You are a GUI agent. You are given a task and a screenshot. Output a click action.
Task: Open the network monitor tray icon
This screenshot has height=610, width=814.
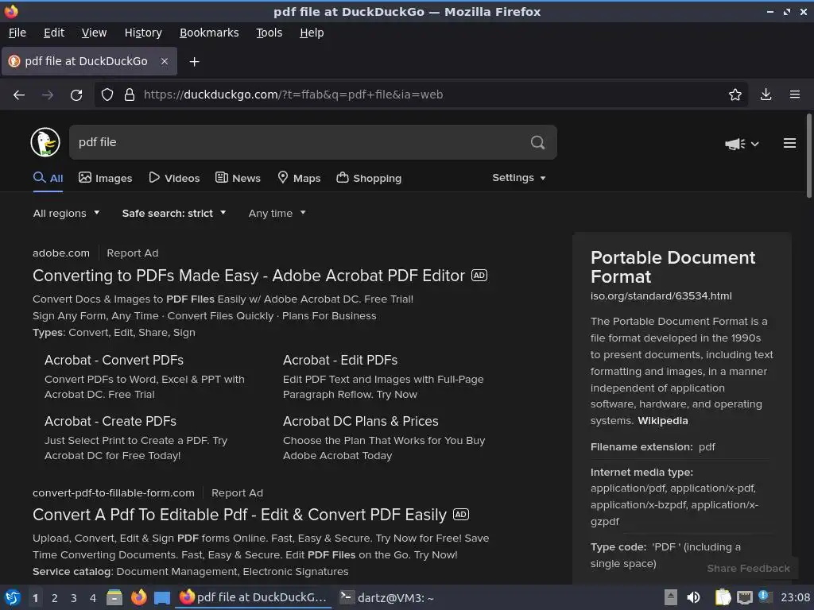(744, 597)
